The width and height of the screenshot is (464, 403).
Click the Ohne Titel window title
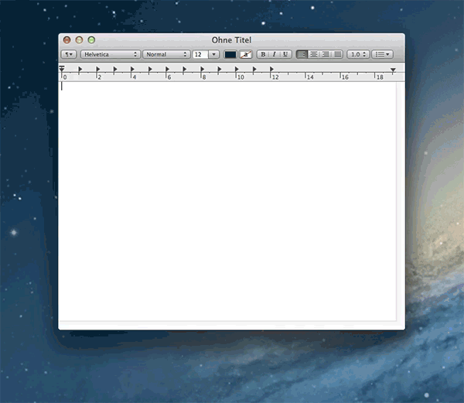tap(231, 40)
